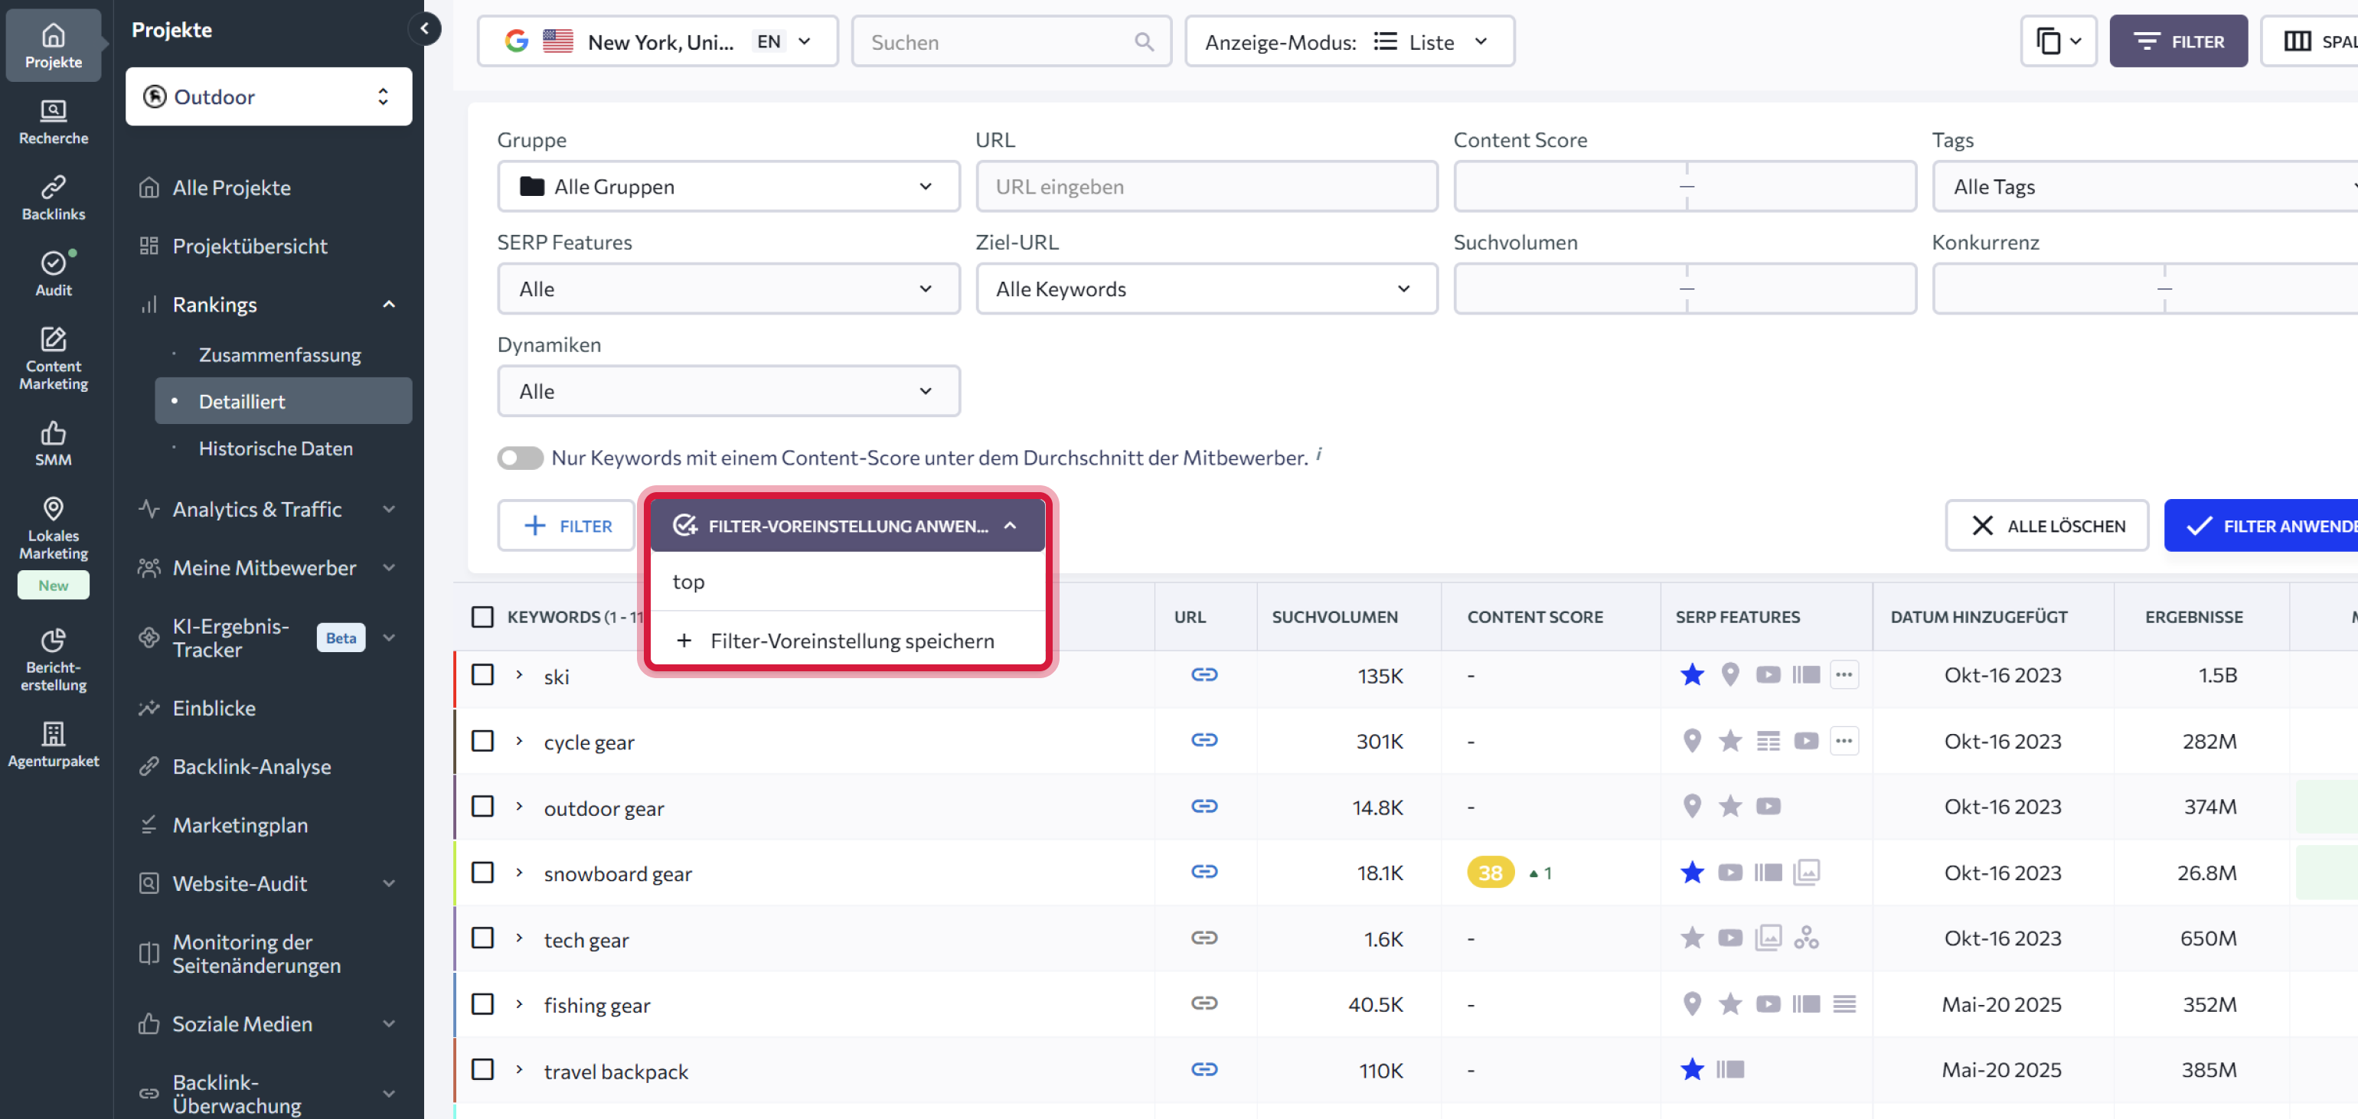Open the copy/export icon dropdown

click(x=2058, y=41)
